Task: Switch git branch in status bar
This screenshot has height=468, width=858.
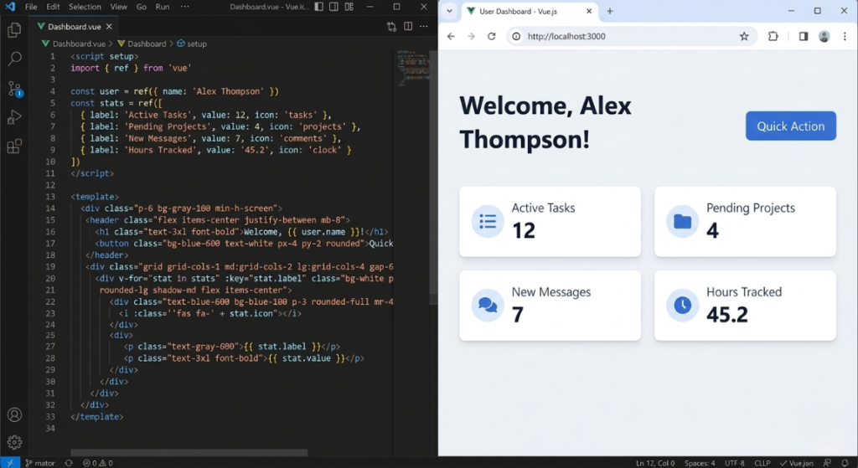Action: point(40,463)
